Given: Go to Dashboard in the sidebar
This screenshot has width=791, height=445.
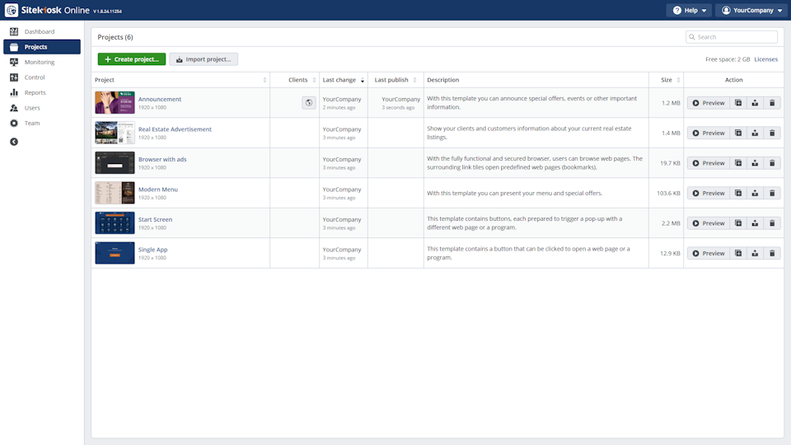Looking at the screenshot, I should tap(39, 31).
